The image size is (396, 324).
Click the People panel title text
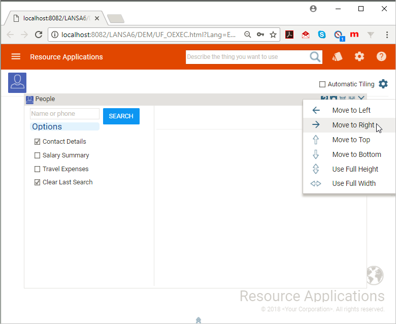(45, 99)
